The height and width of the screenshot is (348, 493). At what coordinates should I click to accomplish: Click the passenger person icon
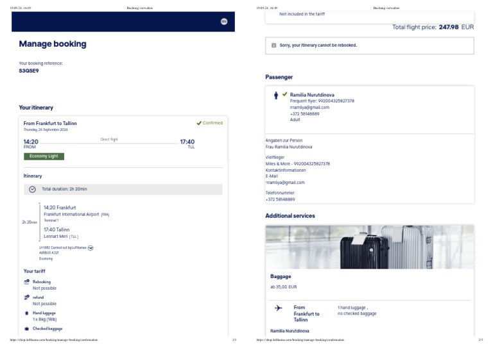276,95
